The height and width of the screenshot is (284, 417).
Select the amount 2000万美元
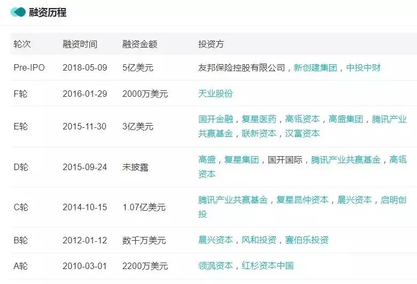click(x=145, y=94)
